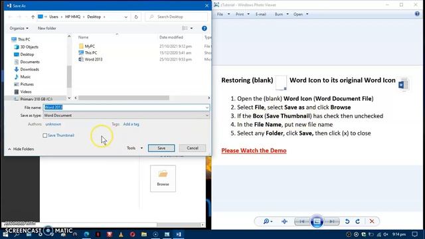Open the notification center icon
Screen dimensions: 425x239
414,234
